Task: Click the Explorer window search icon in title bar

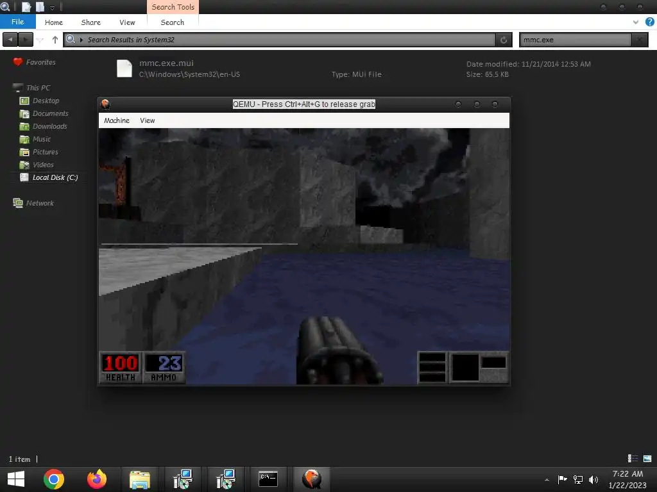Action: coord(5,6)
